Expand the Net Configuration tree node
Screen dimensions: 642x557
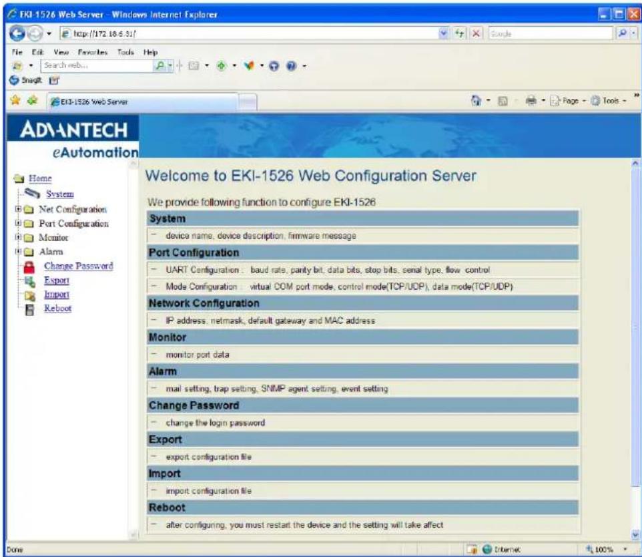17,209
